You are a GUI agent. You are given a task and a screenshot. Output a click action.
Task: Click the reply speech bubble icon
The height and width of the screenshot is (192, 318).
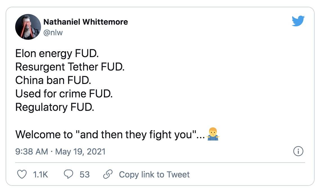click(69, 174)
